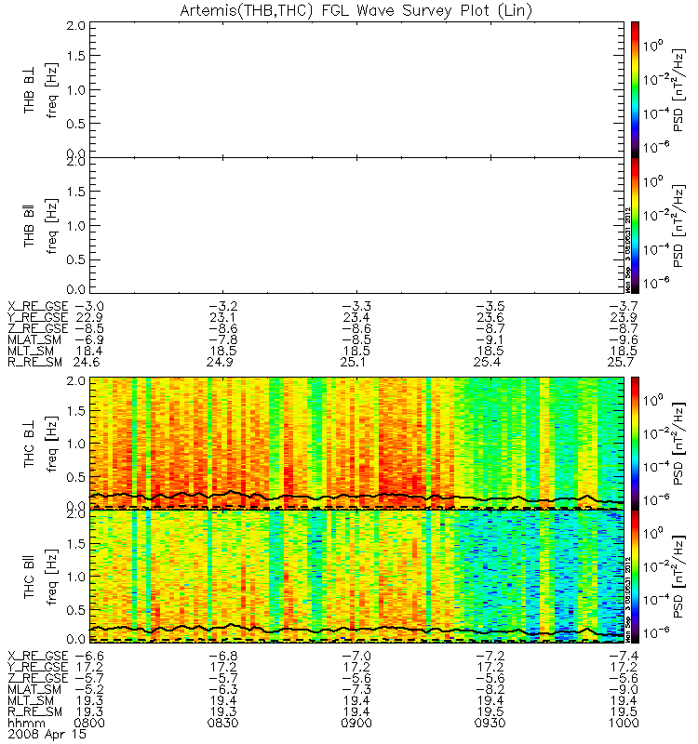The width and height of the screenshot is (698, 744).
Task: Click the THB Y_RE_GSE value '23.9'
Action: [624, 317]
